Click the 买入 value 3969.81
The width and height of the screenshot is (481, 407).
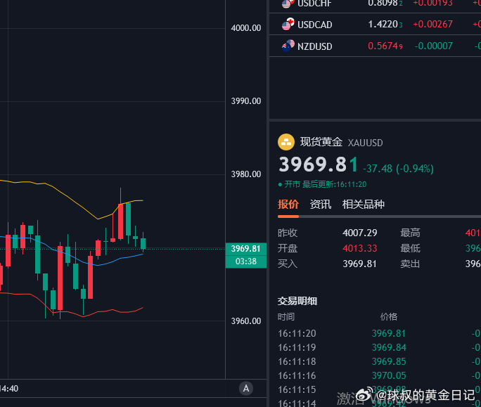359,264
